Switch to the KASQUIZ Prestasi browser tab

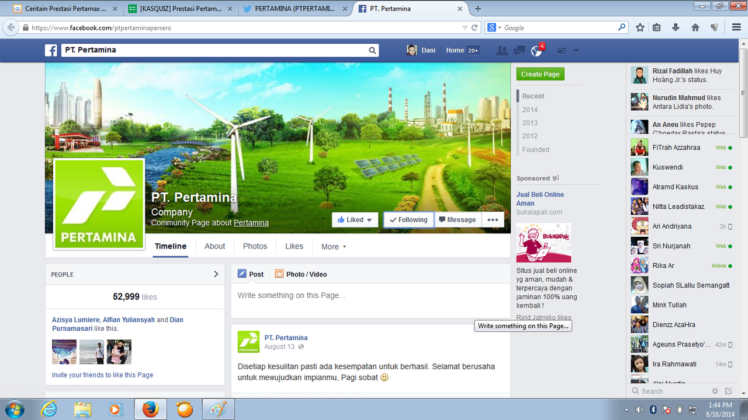pos(180,9)
